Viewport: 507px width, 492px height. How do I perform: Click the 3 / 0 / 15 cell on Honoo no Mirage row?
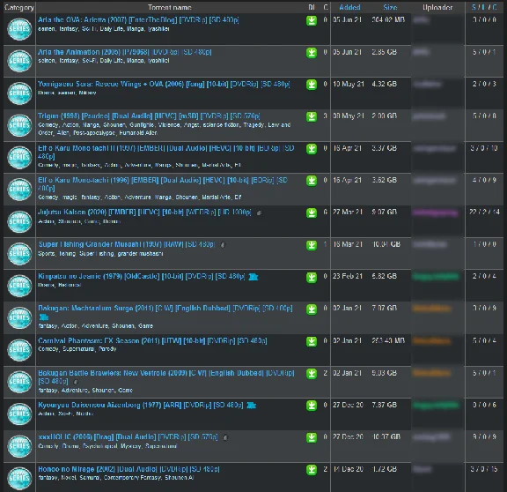coord(484,469)
